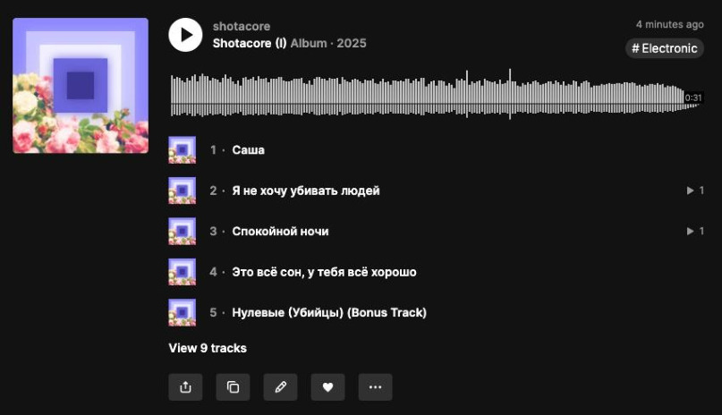The width and height of the screenshot is (722, 415).
Task: Play the Shotacore (I) album
Action: (185, 35)
